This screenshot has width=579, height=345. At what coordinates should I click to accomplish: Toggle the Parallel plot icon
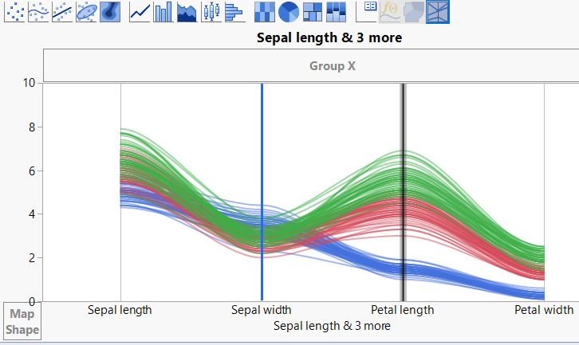[438, 11]
